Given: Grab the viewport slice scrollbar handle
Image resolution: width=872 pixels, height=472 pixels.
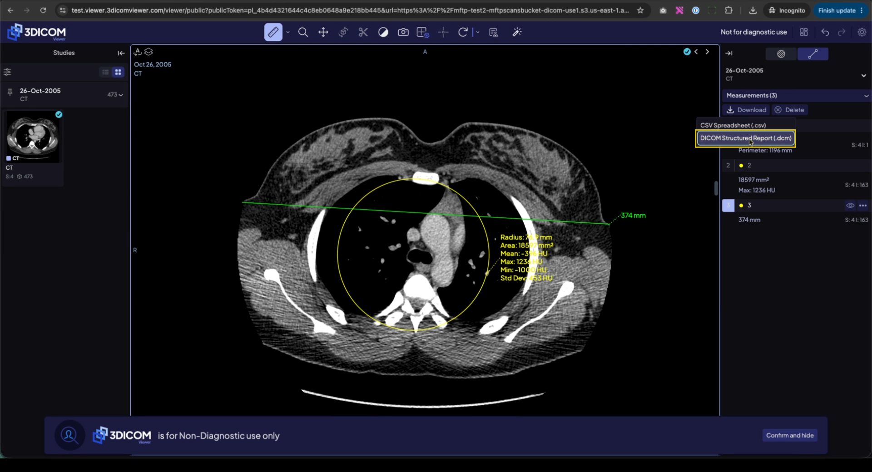Looking at the screenshot, I should tap(716, 188).
